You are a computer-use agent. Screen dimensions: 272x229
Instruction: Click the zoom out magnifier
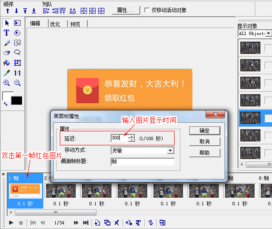pyautogui.click(x=17, y=83)
